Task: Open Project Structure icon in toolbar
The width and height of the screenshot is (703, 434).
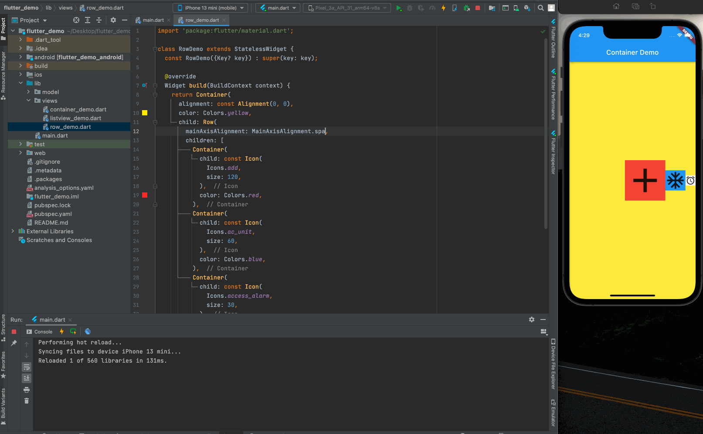Action: click(x=492, y=8)
